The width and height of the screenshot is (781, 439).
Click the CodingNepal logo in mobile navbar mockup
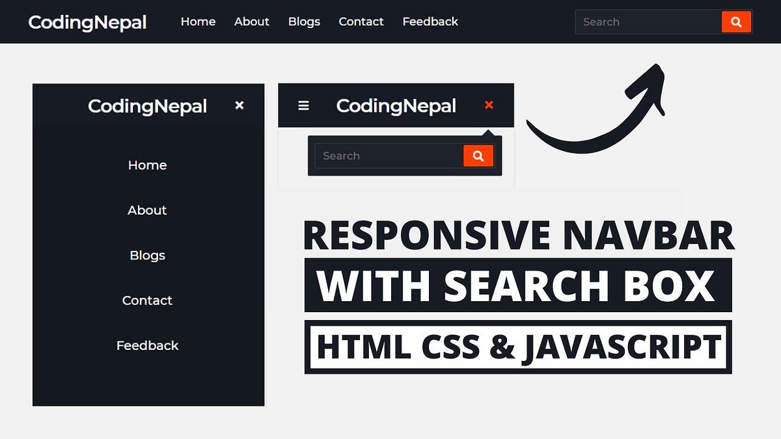pyautogui.click(x=396, y=106)
